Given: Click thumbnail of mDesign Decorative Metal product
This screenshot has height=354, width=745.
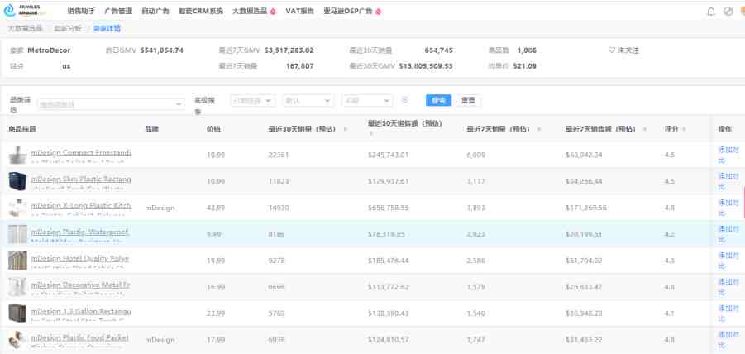Looking at the screenshot, I should (17, 287).
